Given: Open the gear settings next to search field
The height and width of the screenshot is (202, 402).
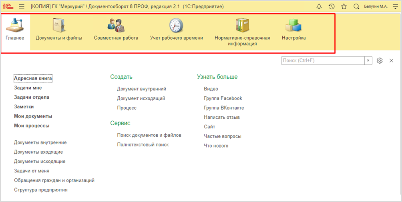Looking at the screenshot, I should [x=380, y=60].
